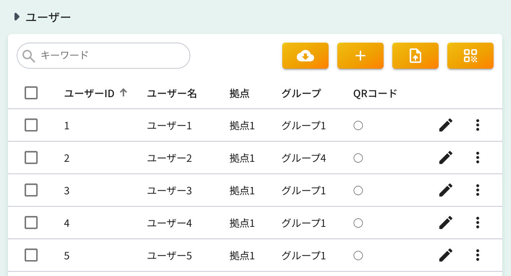Open the options menu for ユーザー1

click(x=477, y=125)
